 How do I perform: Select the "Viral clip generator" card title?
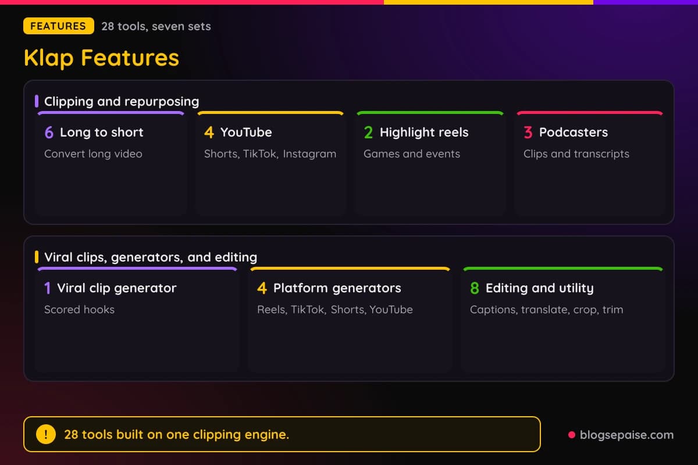pyautogui.click(x=117, y=288)
